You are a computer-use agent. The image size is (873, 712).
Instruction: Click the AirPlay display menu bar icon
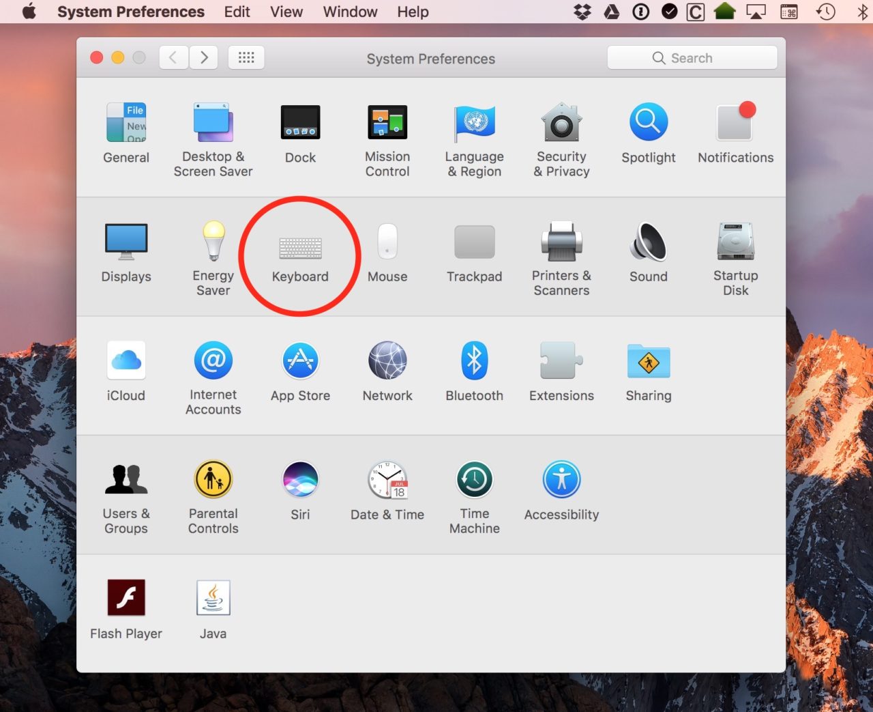756,12
